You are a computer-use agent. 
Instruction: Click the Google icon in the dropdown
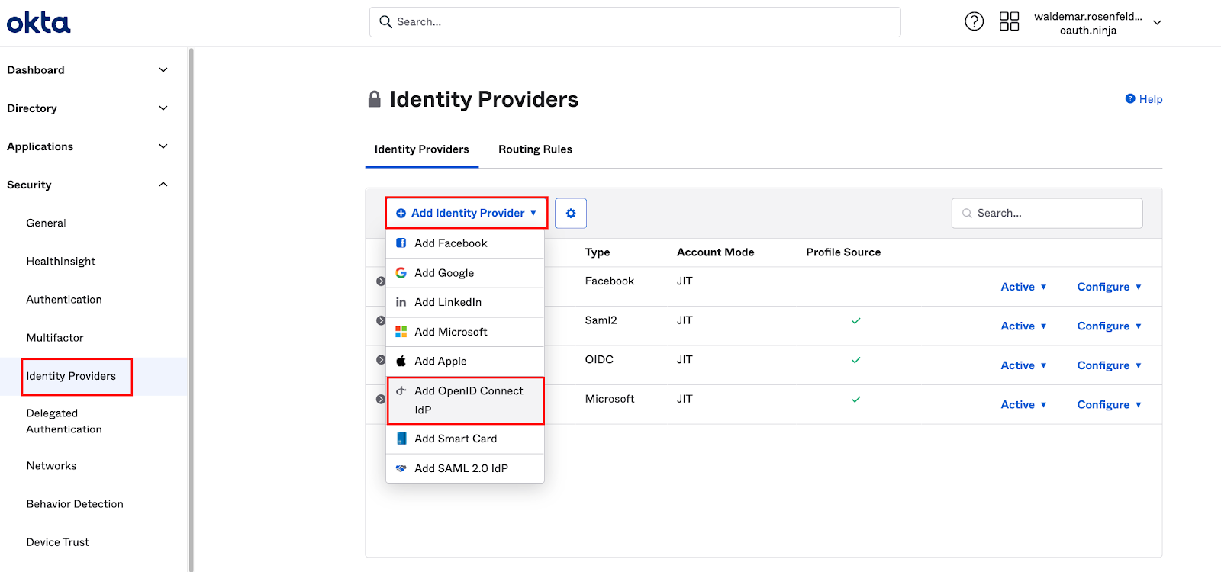401,273
